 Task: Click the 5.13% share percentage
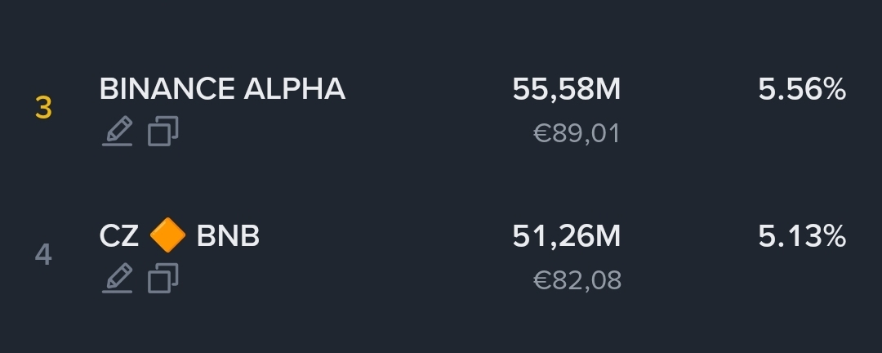pyautogui.click(x=802, y=236)
